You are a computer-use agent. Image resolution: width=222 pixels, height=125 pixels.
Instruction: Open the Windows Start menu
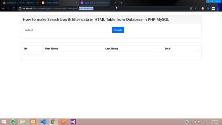[x=4, y=122]
